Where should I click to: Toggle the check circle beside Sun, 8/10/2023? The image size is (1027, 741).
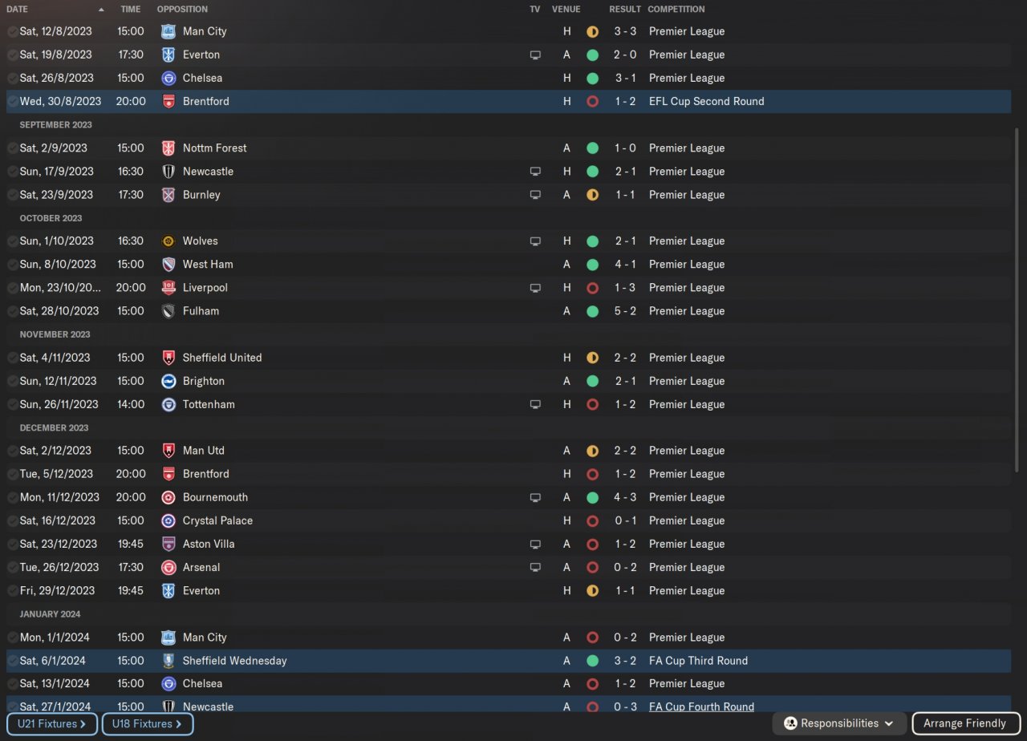(x=12, y=264)
